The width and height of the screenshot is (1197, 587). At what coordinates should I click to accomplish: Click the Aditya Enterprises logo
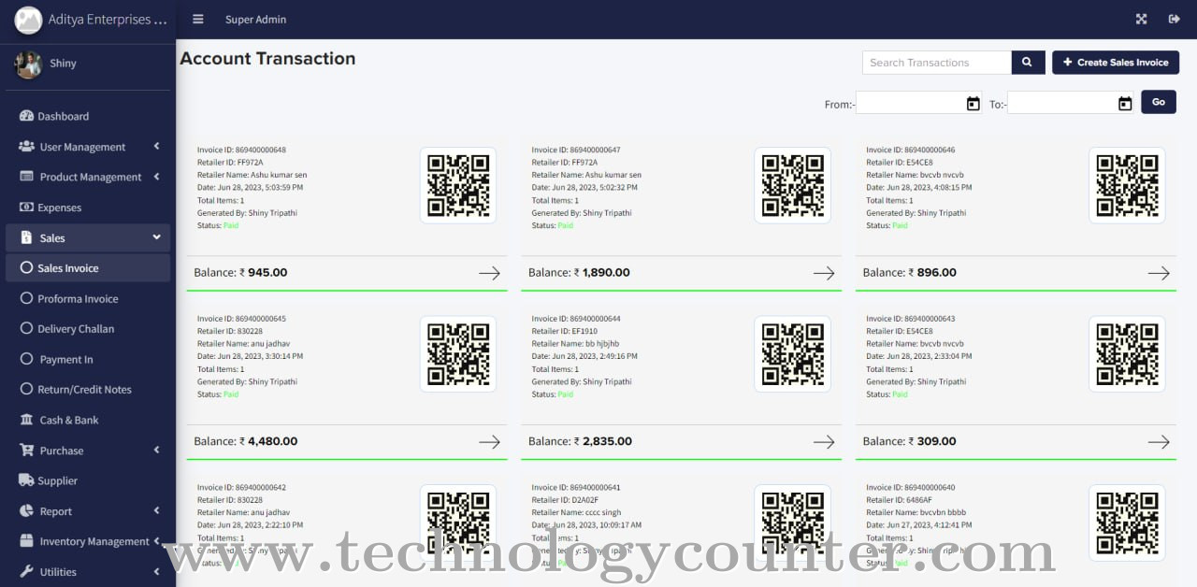click(x=28, y=20)
